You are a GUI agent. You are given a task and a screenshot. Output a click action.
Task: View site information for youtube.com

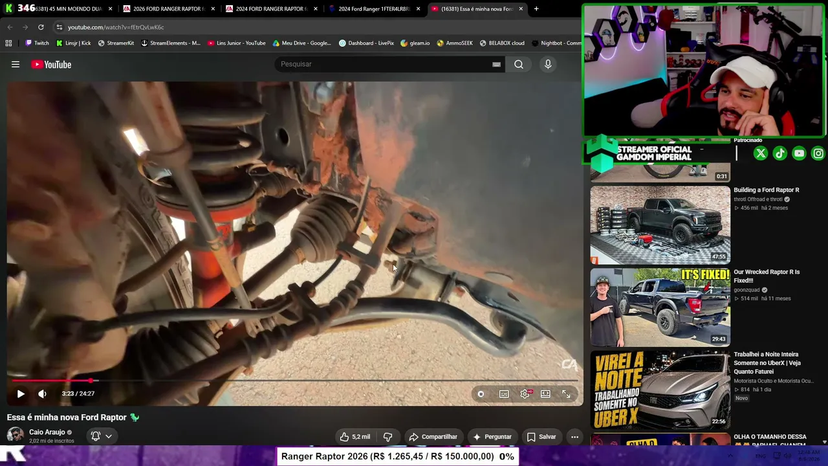(x=60, y=27)
